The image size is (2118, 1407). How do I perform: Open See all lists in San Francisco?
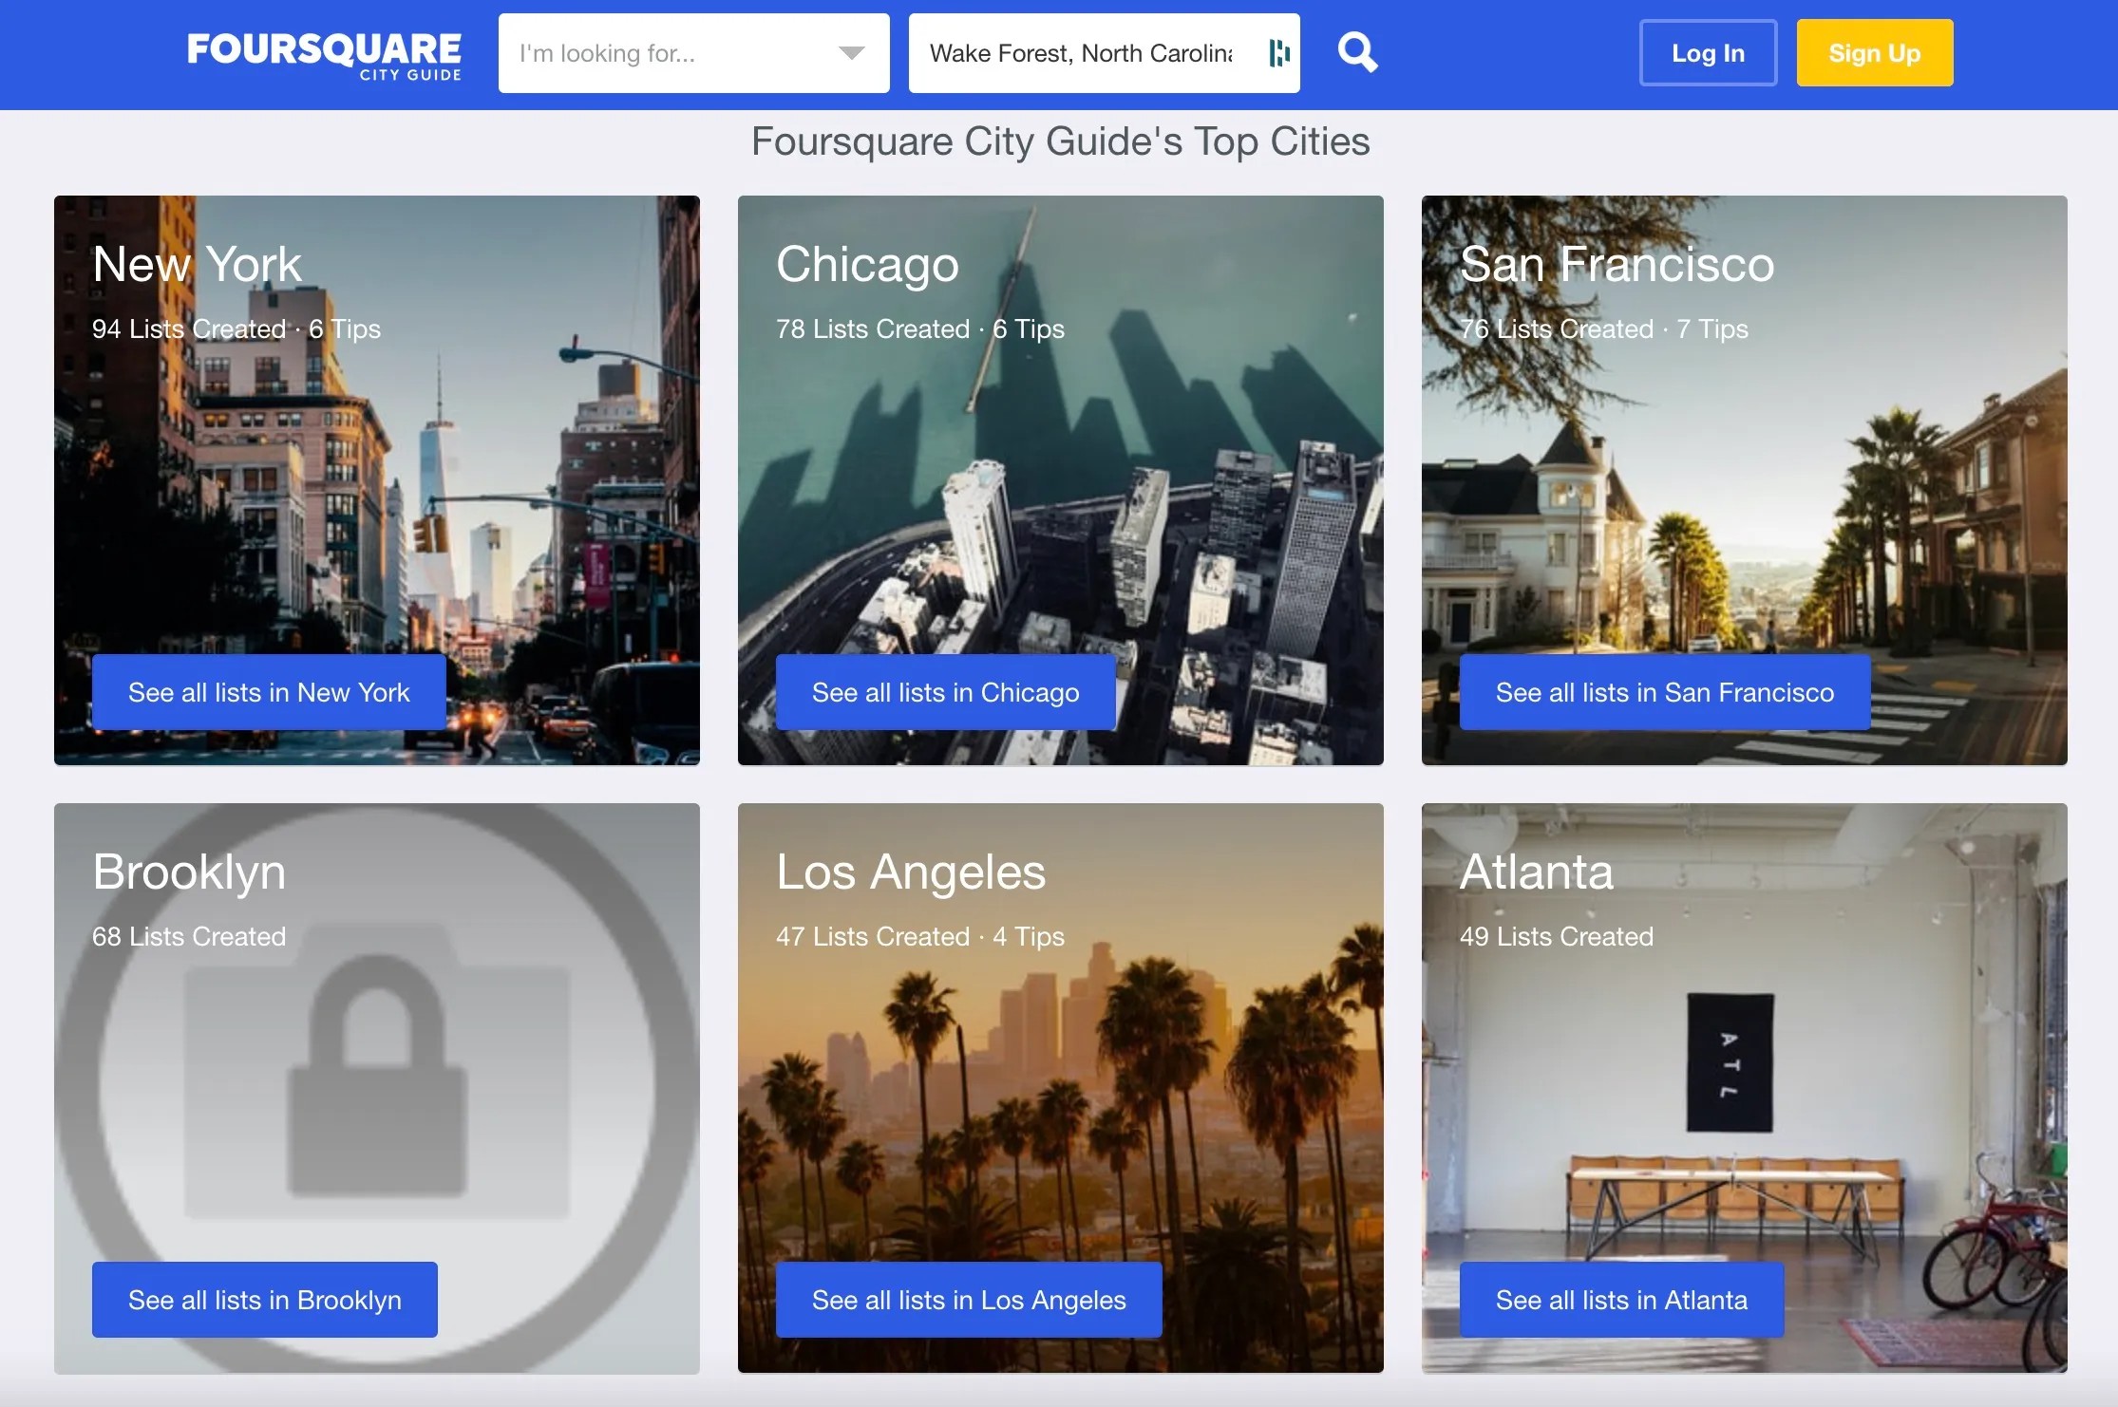click(1664, 692)
